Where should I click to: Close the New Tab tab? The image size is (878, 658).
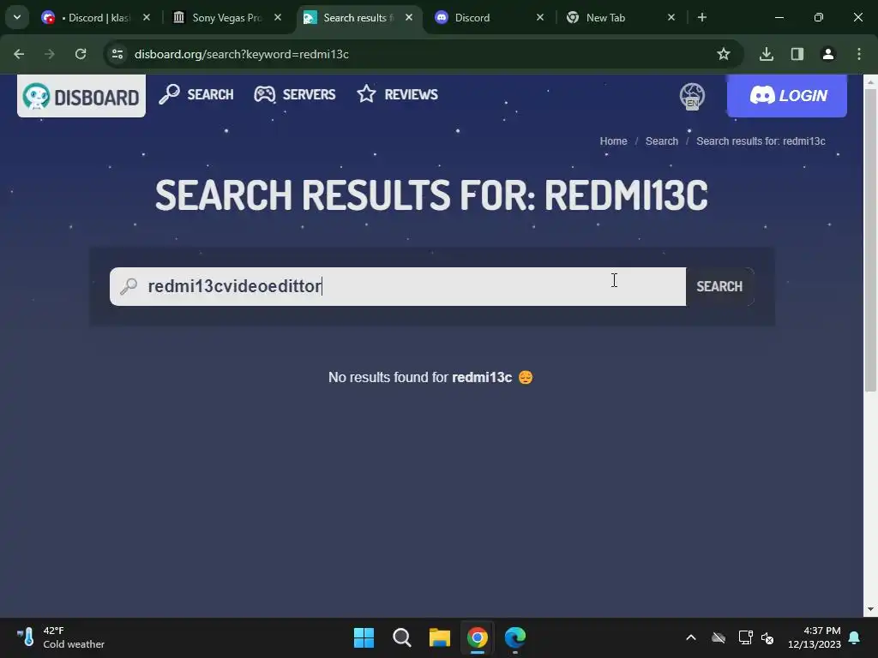click(x=671, y=17)
